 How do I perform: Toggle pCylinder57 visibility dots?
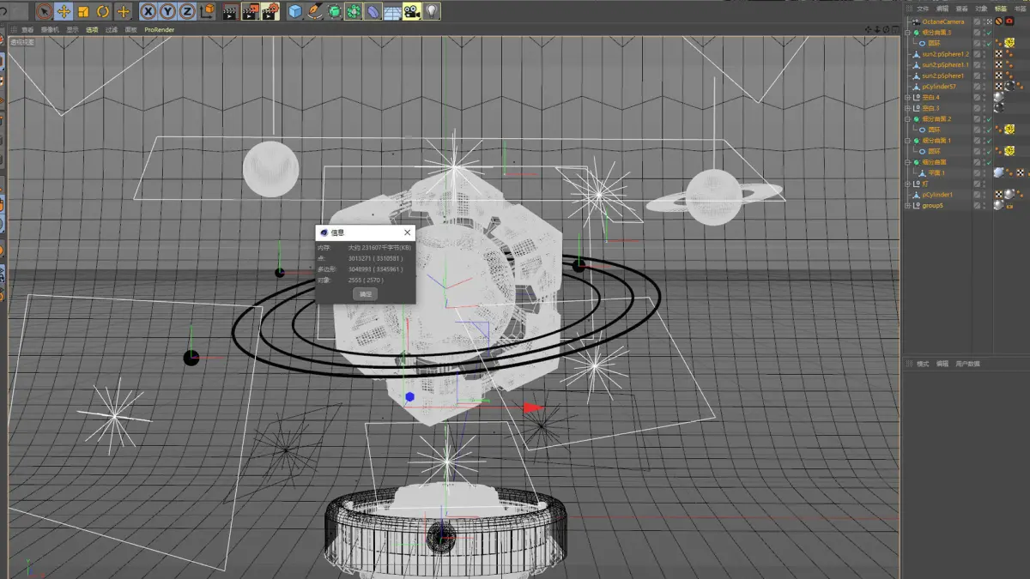pyautogui.click(x=984, y=87)
